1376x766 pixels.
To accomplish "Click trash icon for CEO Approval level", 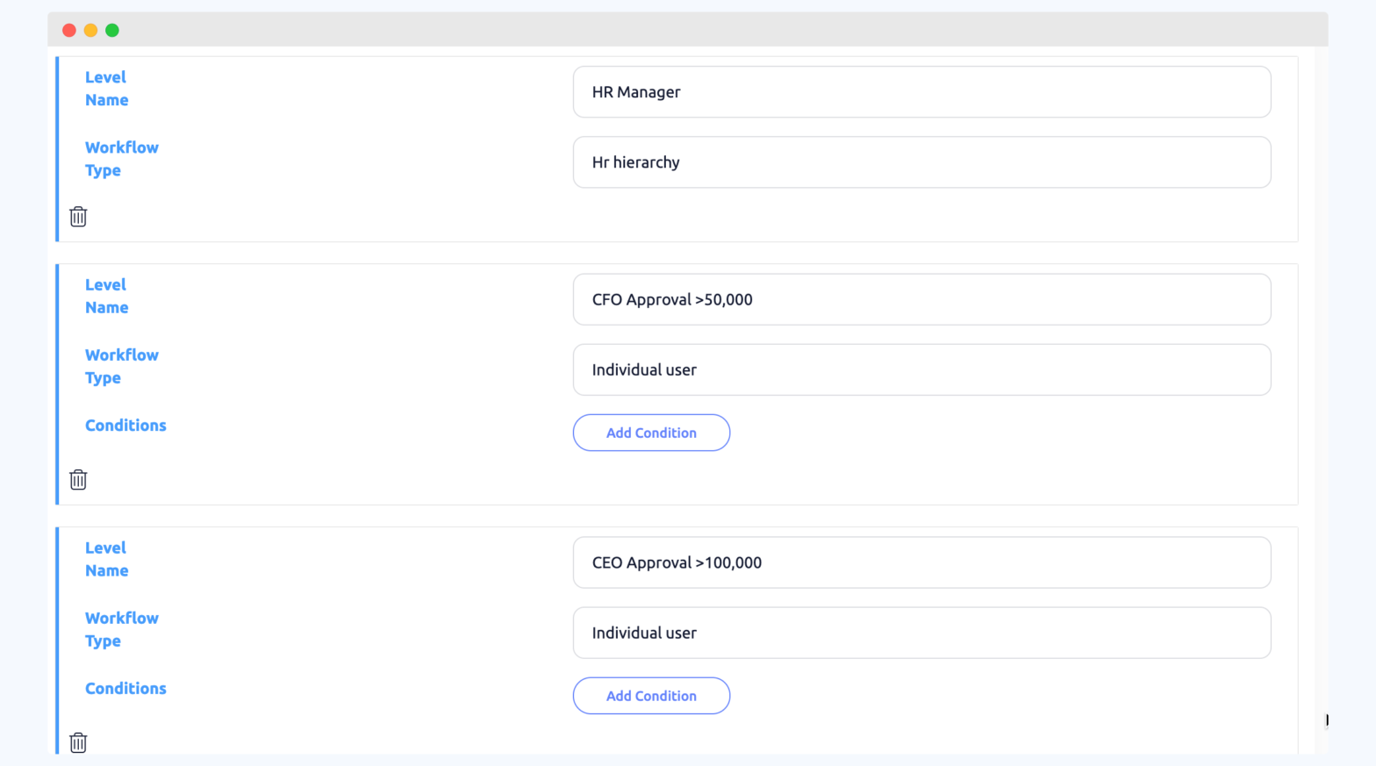I will coord(78,742).
